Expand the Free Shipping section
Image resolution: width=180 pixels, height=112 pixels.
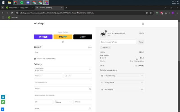(122, 90)
